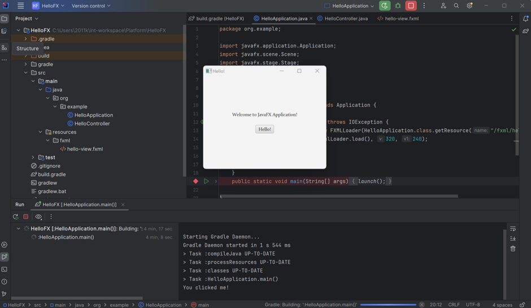This screenshot has height=308, width=531.
Task: Toggle soft-wrap in the console
Action: coord(513,229)
